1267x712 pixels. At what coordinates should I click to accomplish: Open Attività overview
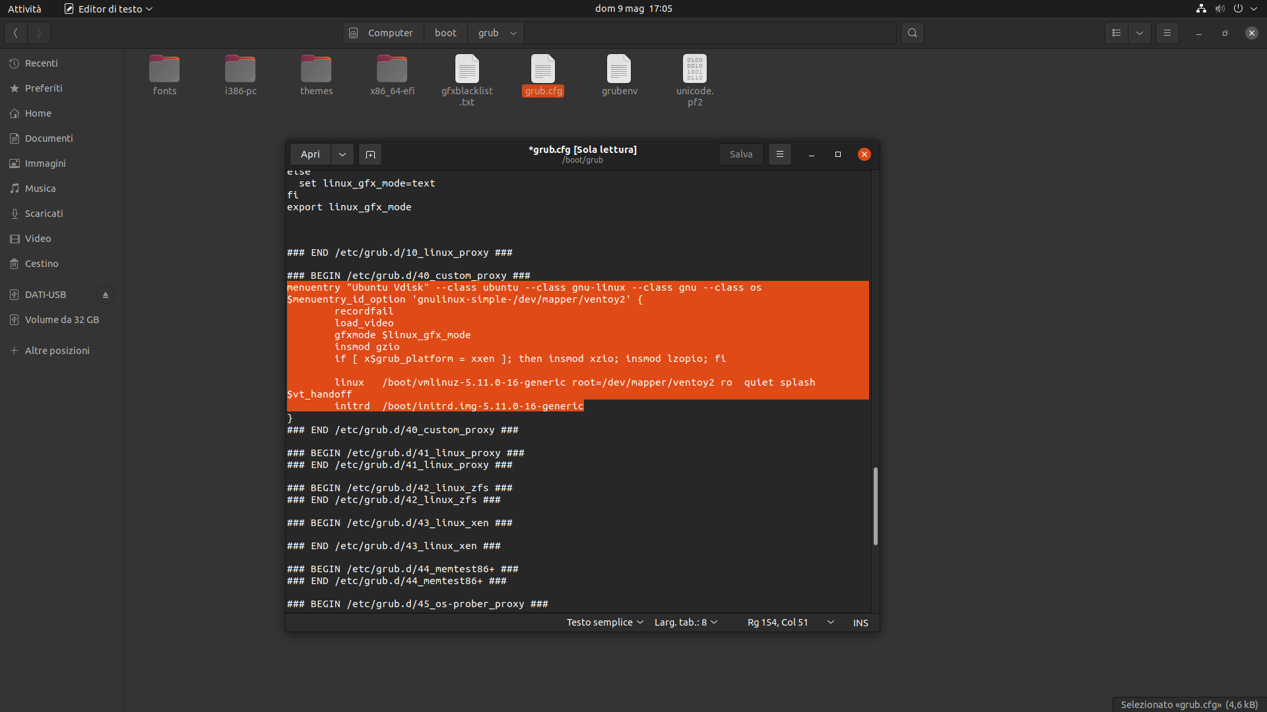click(x=24, y=9)
